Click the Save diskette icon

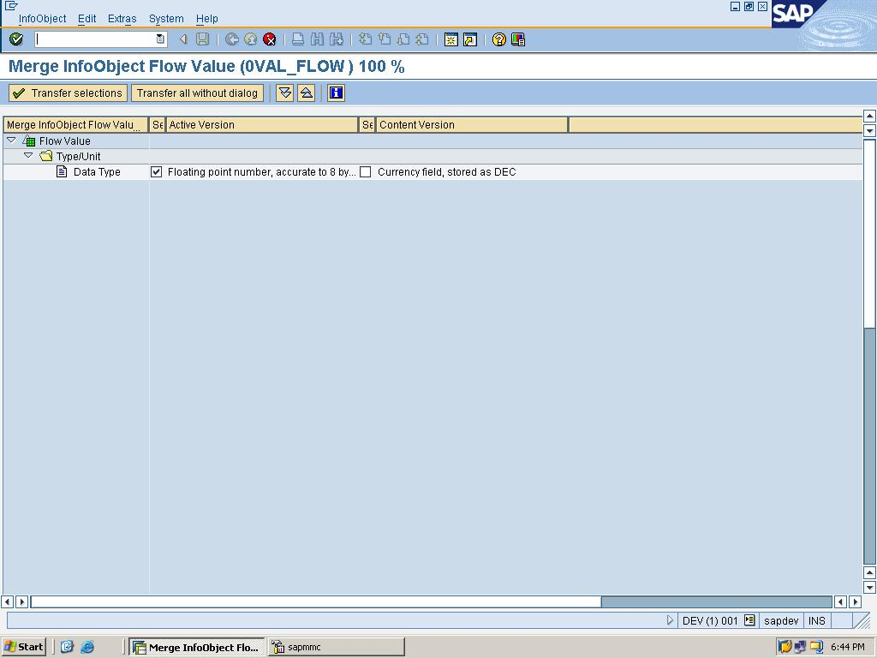202,39
